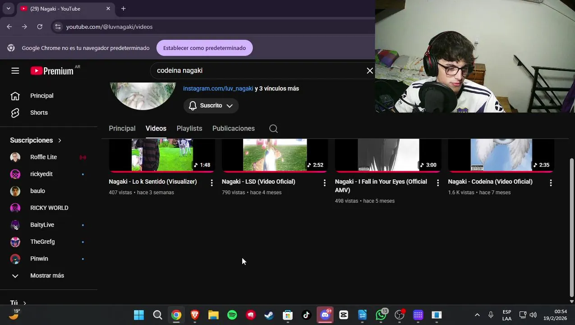Expand the Tú section

click(18, 303)
